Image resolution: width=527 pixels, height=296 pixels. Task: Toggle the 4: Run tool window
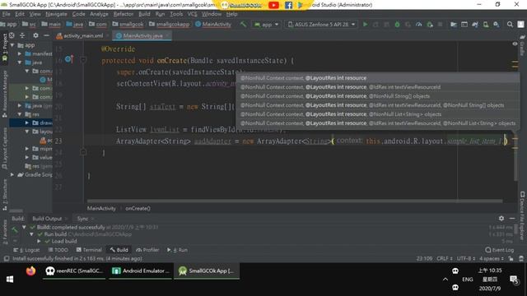177,250
